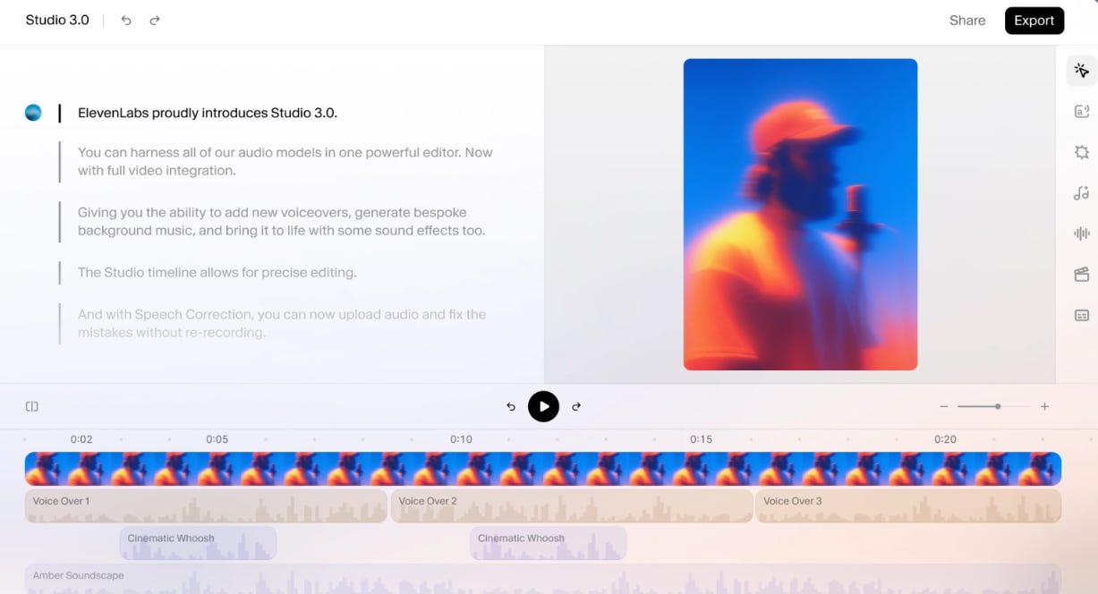Click the skip forward playback icon
The image size is (1098, 594).
point(576,406)
